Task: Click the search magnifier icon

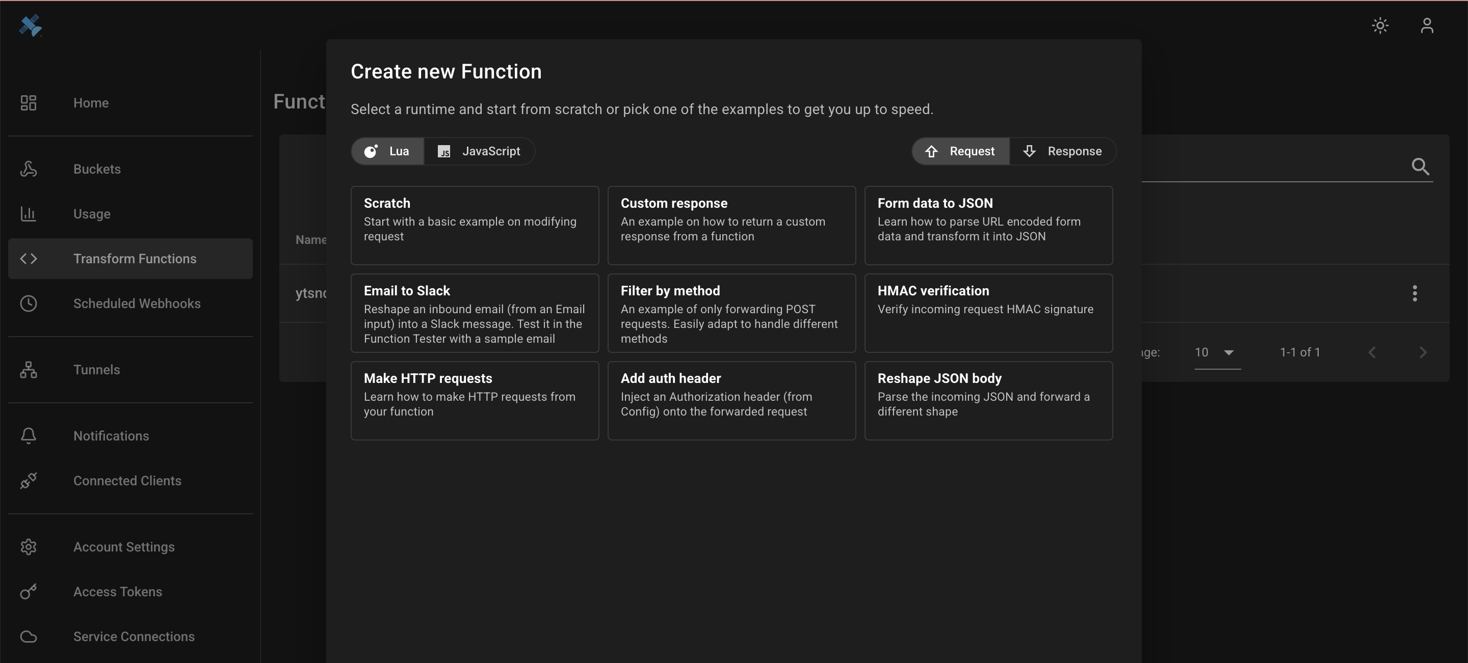Action: pos(1420,166)
